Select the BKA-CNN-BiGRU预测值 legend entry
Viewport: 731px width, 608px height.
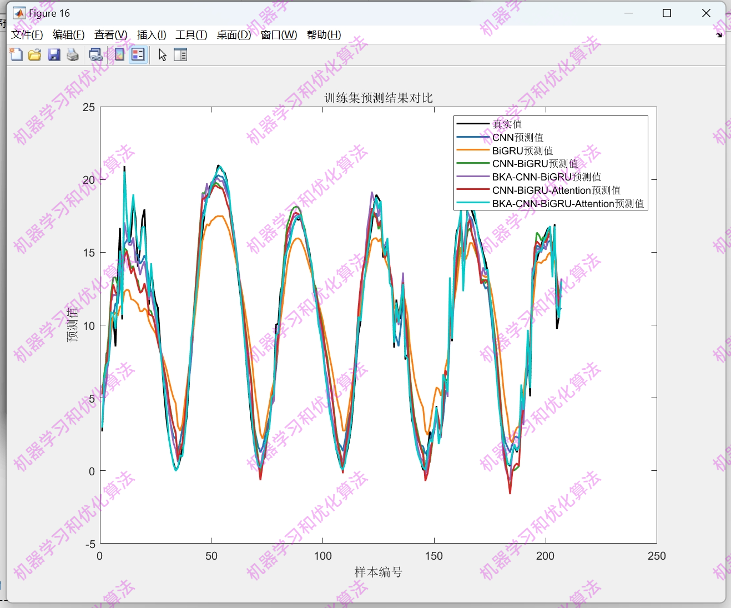click(x=547, y=177)
